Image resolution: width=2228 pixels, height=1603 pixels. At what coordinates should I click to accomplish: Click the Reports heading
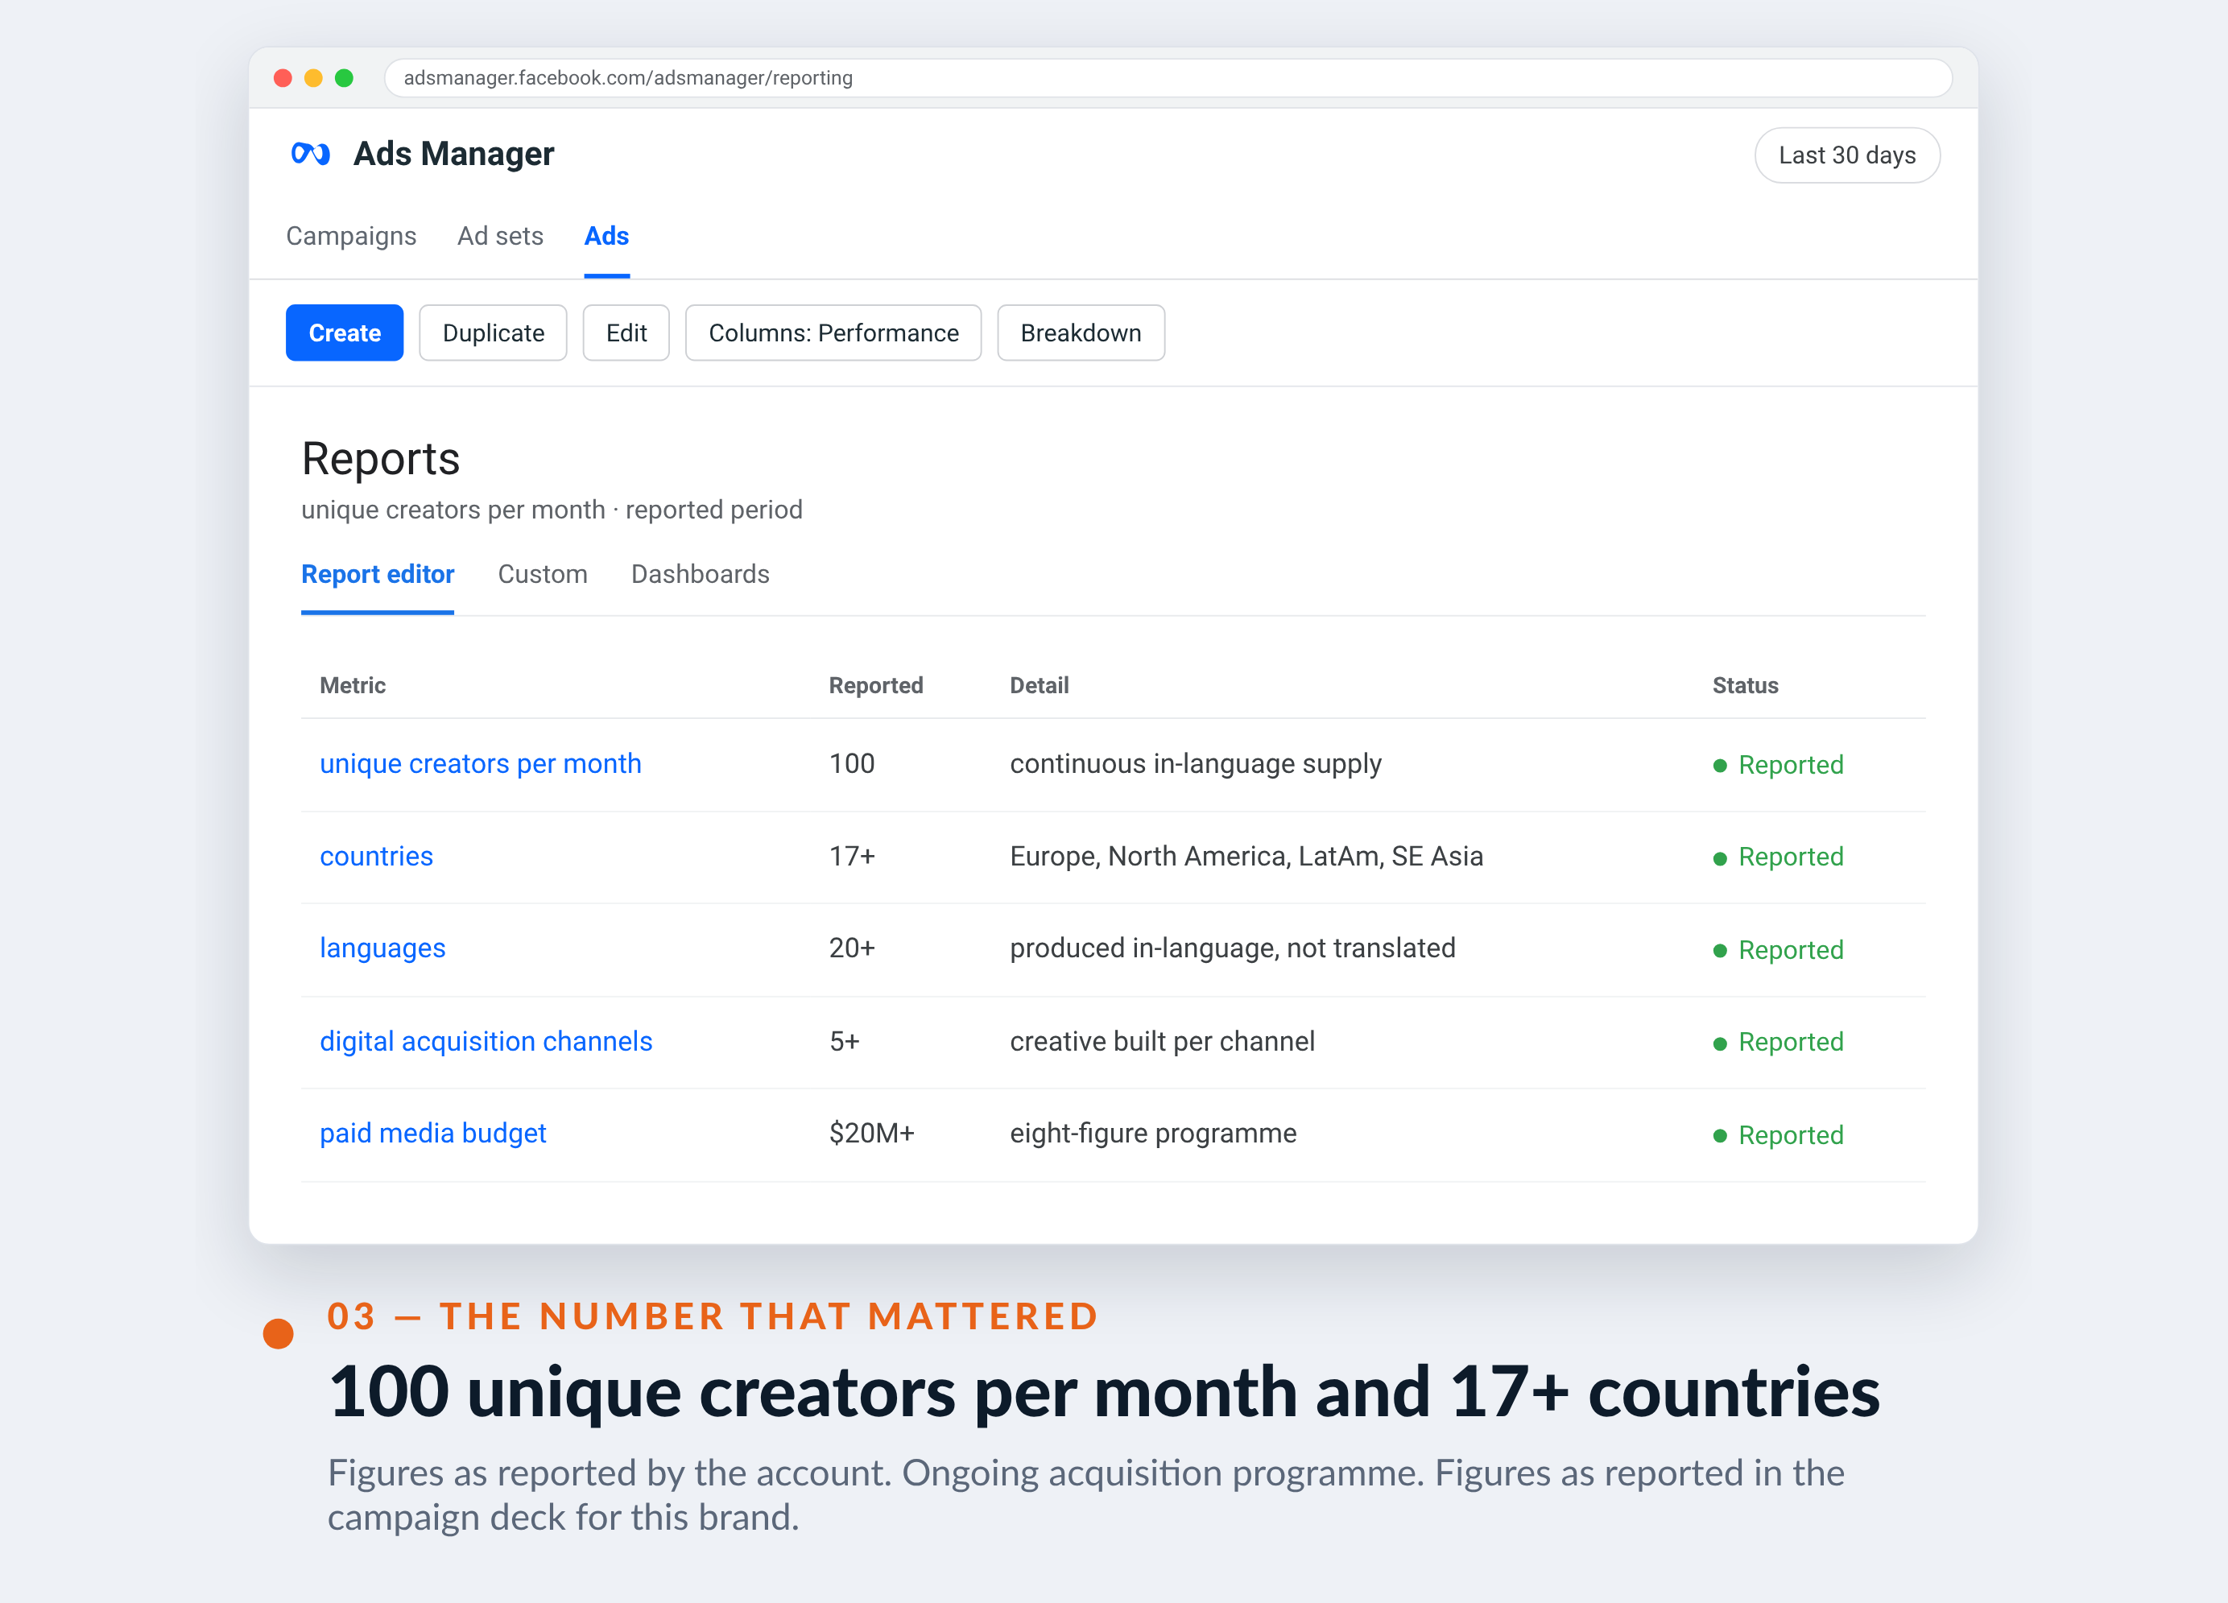380,459
